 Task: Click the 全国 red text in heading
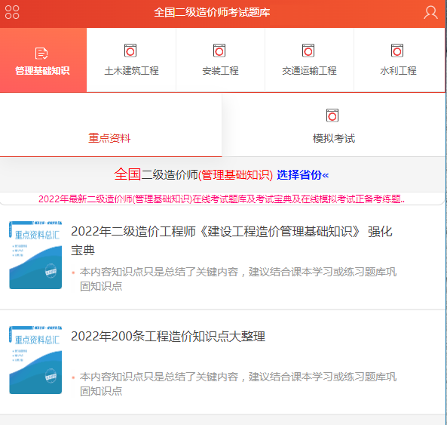point(127,174)
